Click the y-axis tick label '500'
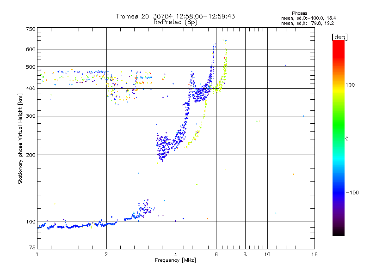This screenshot has width=370, height=277. tap(31, 67)
